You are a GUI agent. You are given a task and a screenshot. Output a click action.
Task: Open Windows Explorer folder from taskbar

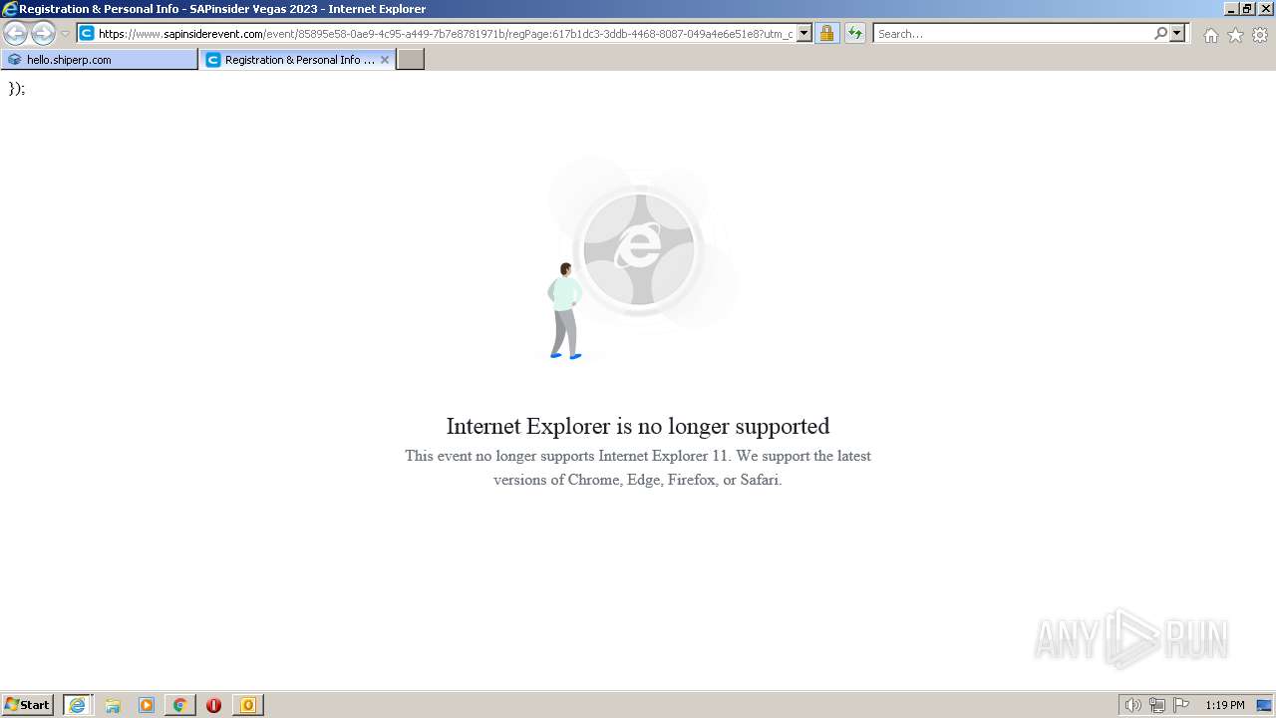point(113,705)
